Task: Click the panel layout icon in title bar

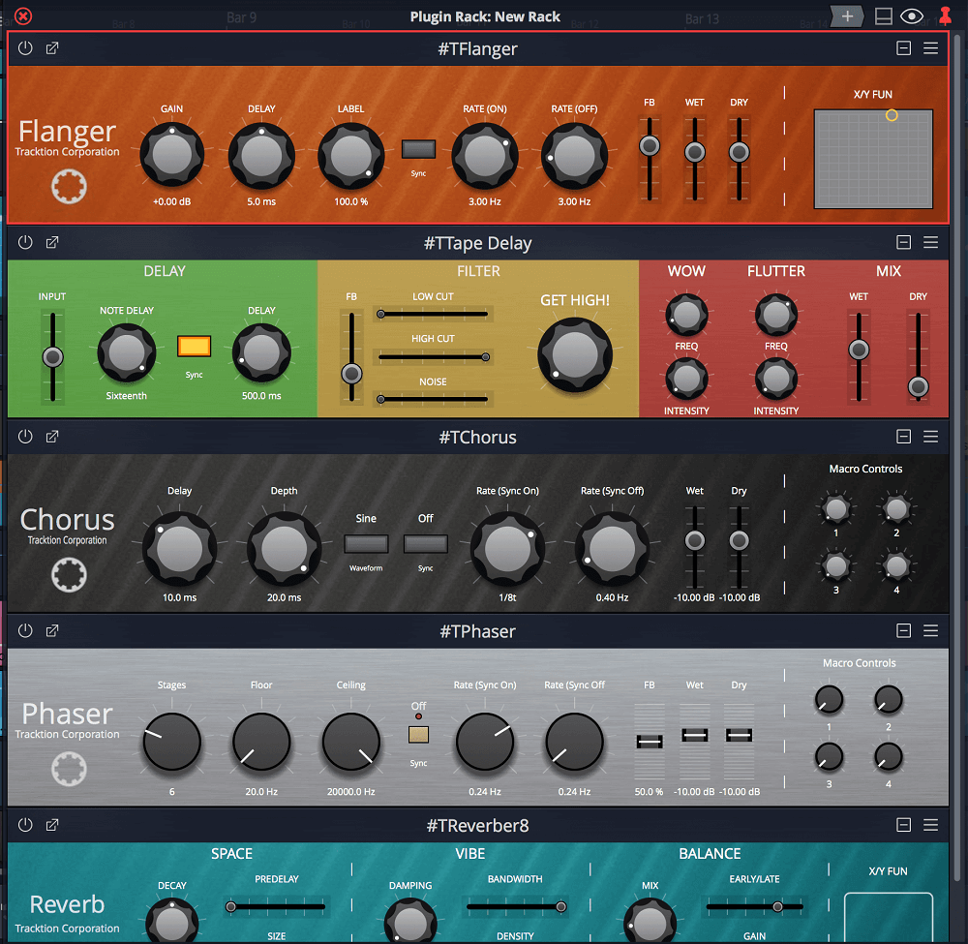Action: tap(884, 16)
